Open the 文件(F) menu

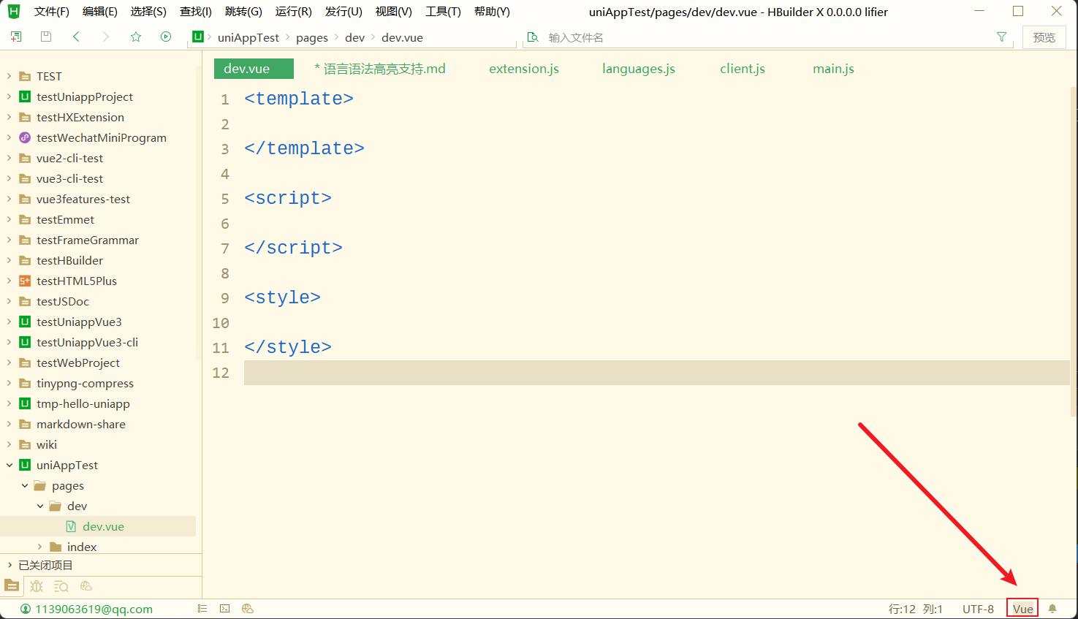(x=51, y=12)
